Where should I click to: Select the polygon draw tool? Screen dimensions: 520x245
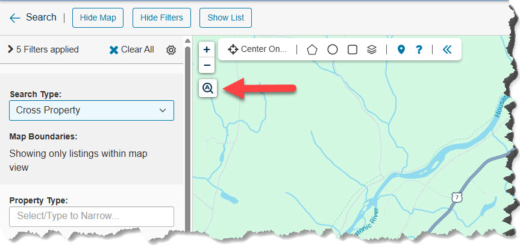pyautogui.click(x=312, y=50)
